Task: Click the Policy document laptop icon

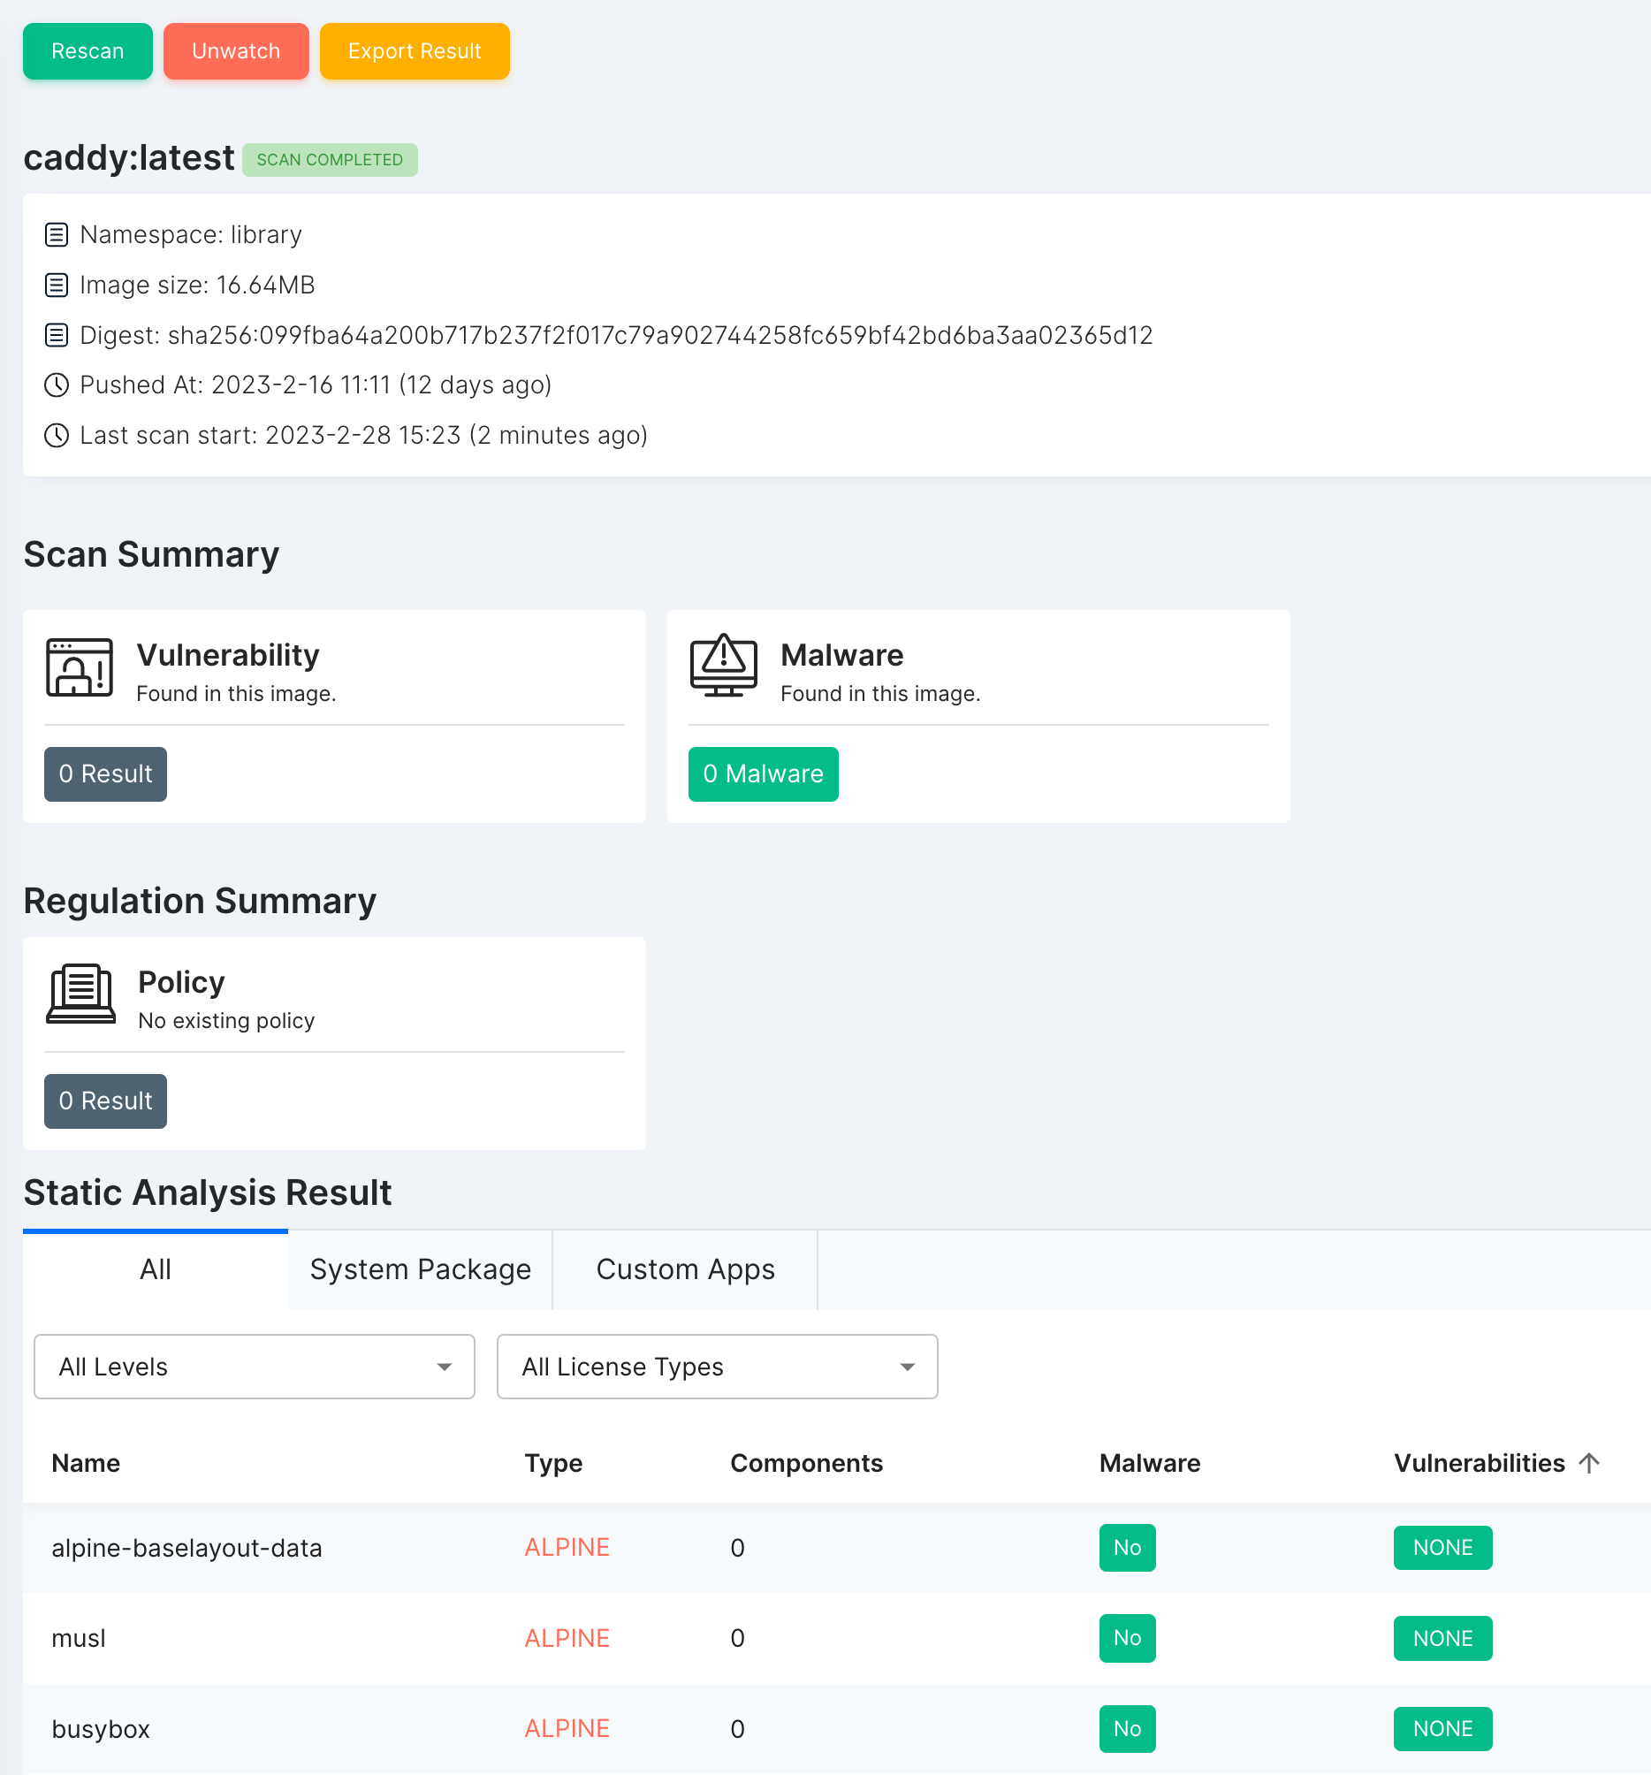Action: (x=80, y=993)
